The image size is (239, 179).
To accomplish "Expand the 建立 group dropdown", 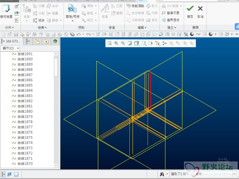I will (172, 28).
